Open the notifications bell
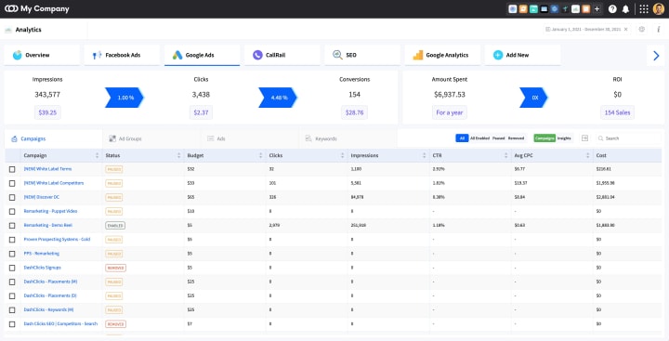This screenshot has width=669, height=341. pos(625,9)
